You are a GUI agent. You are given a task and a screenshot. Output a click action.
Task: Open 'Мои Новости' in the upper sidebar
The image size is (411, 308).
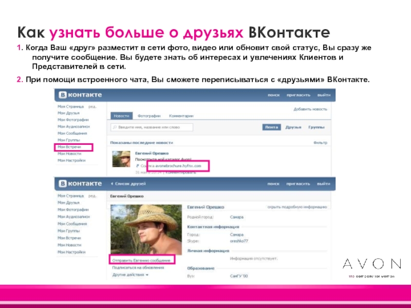click(x=69, y=153)
